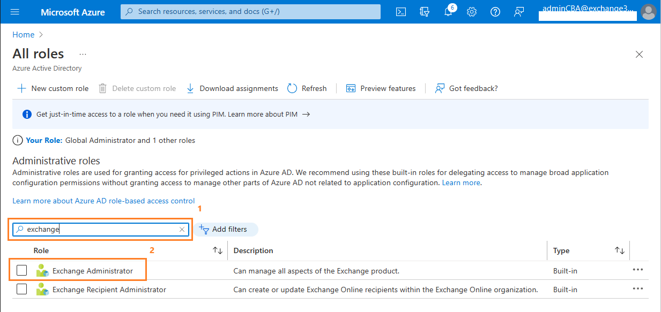Screen dimensions: 661x312
Task: Open the notifications bell
Action: click(x=449, y=12)
